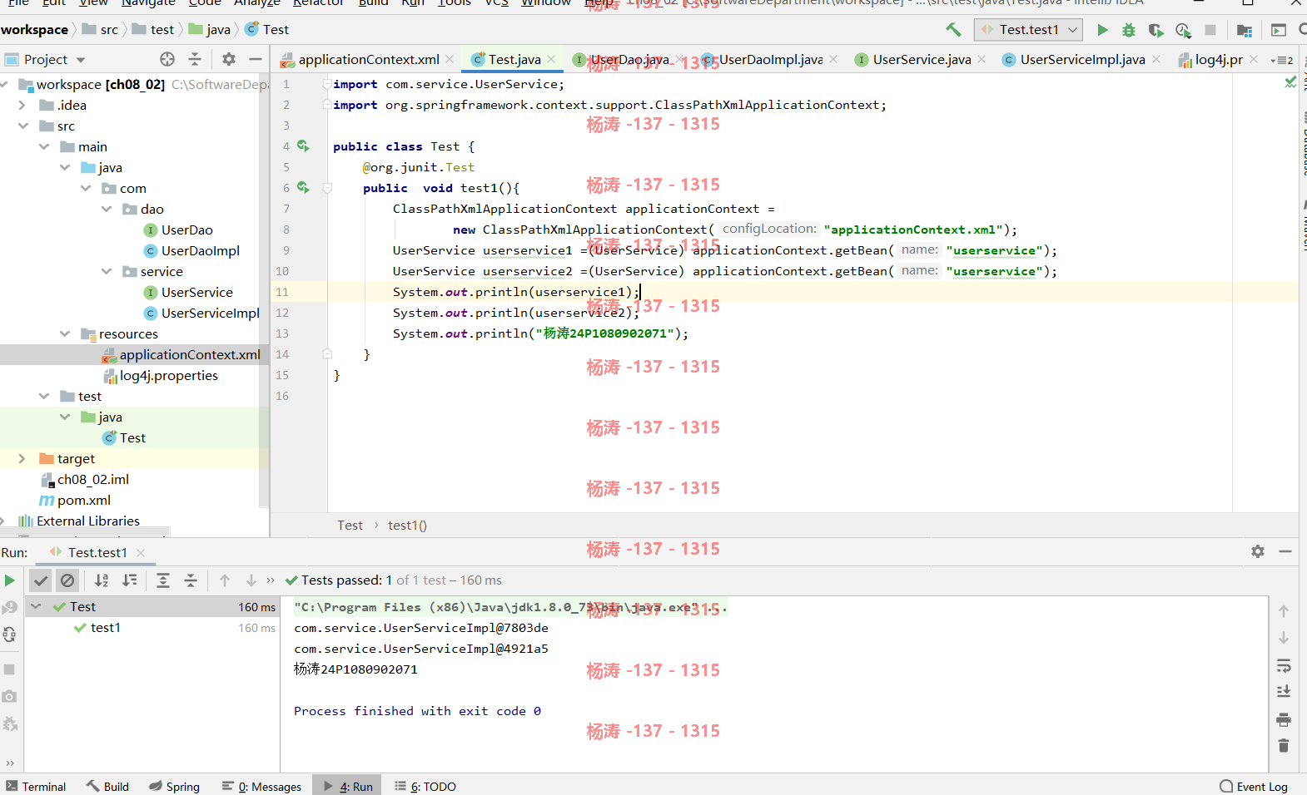
Task: Open the Event Log
Action: (1254, 787)
